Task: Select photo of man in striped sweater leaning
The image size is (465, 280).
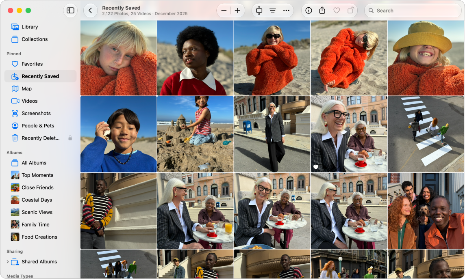Action: [x=118, y=211]
